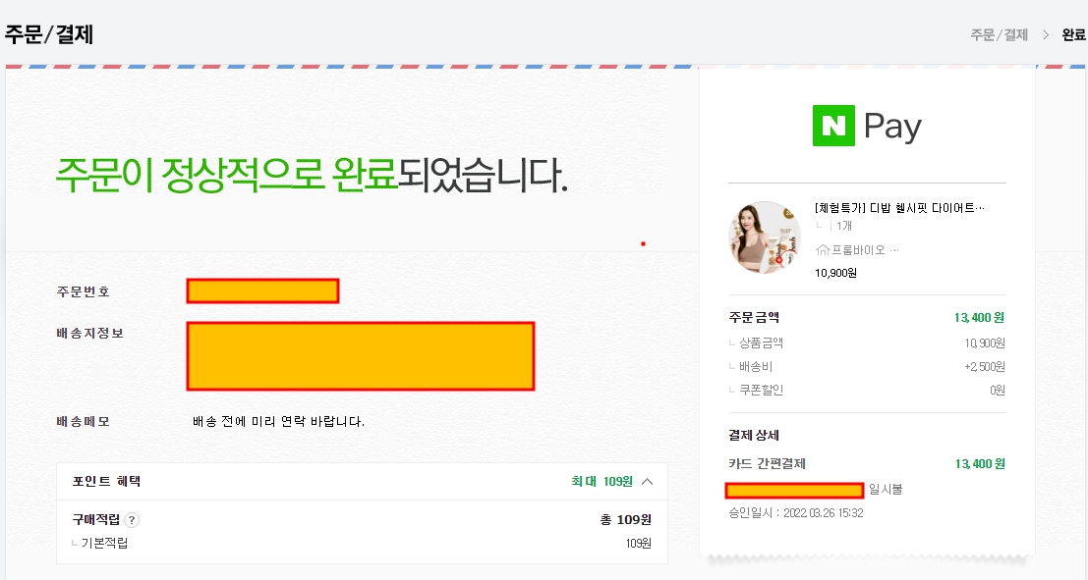Open the 주문/결제 breadcrumb link
This screenshot has height=580, width=1088.
[998, 33]
